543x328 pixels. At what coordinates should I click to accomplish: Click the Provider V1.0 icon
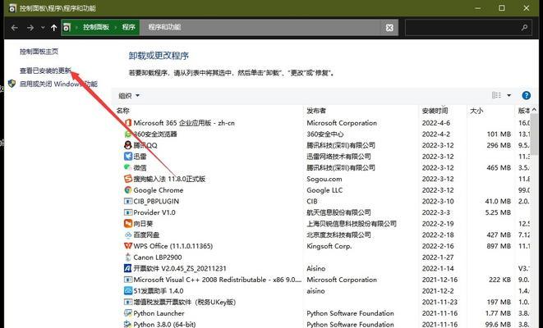pyautogui.click(x=128, y=212)
